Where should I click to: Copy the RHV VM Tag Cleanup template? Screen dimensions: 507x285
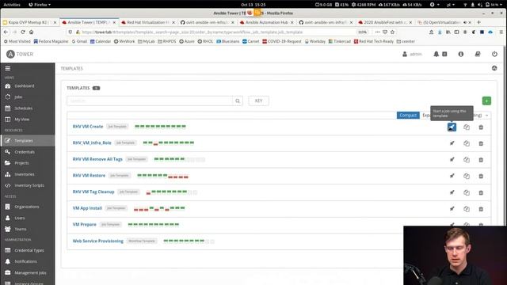tap(467, 192)
